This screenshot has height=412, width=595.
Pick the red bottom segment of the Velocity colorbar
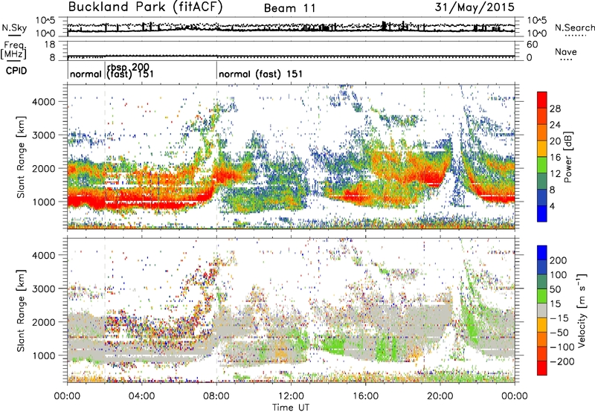coord(542,368)
